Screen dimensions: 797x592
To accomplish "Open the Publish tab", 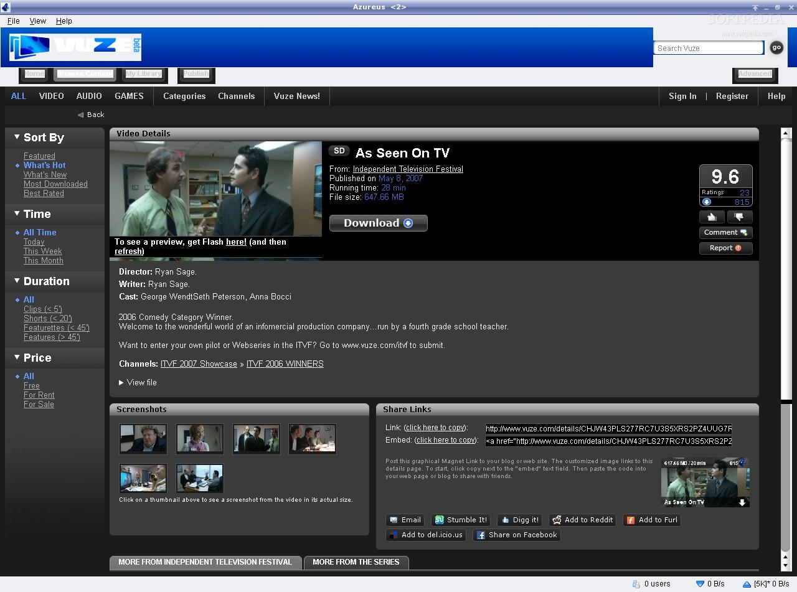I will click(196, 73).
